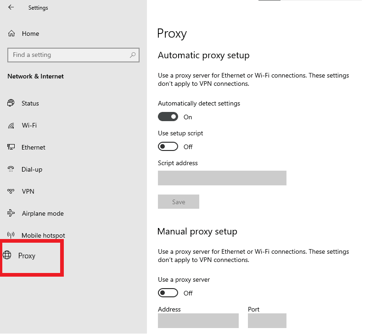Image resolution: width=376 pixels, height=334 pixels.
Task: Click the Mobile hotspot antenna icon
Action: (11, 235)
